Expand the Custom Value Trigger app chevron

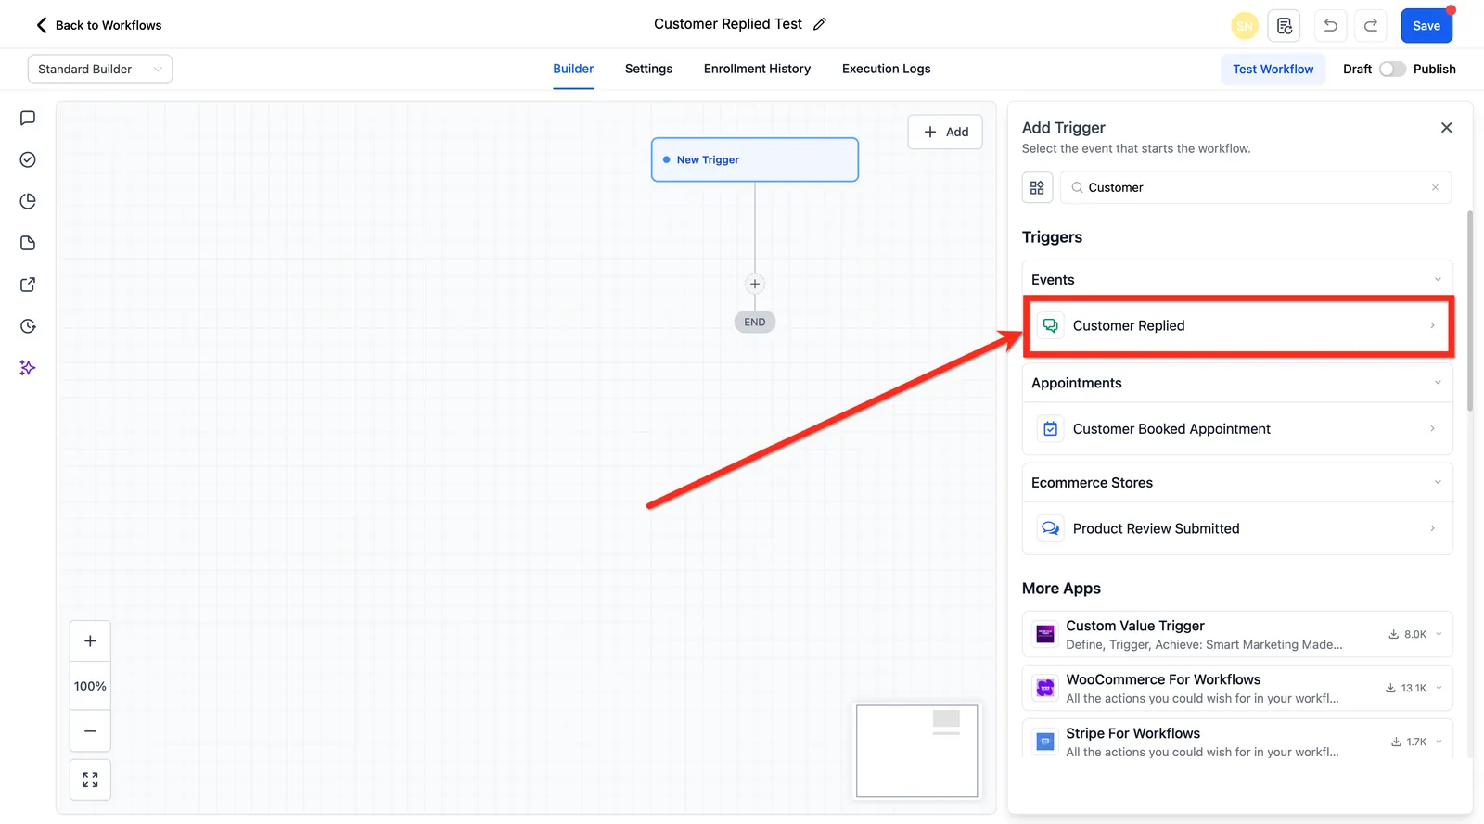(x=1439, y=635)
